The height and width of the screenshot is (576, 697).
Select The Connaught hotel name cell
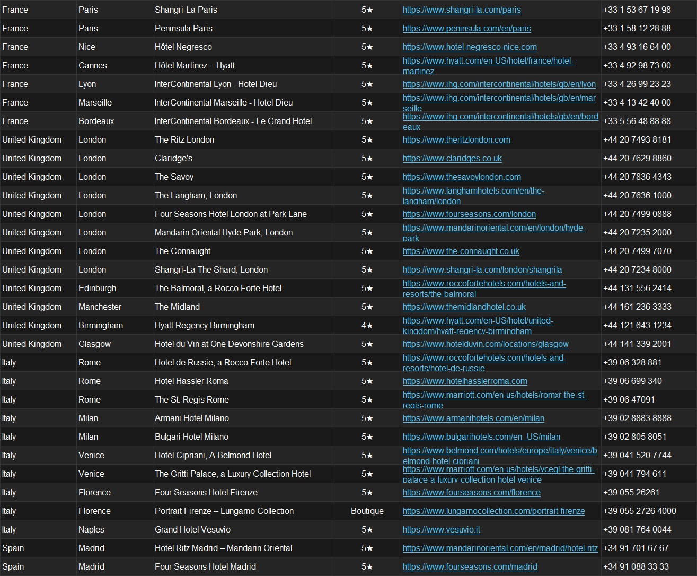pos(243,251)
